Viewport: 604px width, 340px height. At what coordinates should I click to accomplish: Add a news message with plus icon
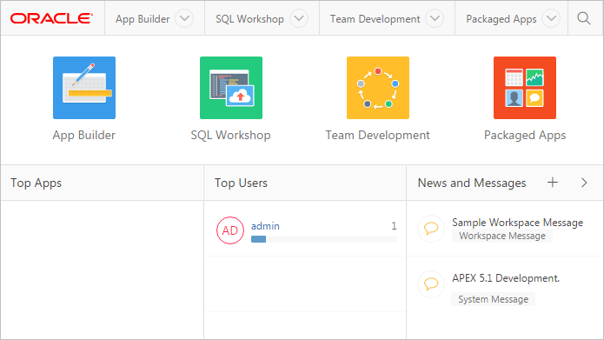tap(553, 183)
